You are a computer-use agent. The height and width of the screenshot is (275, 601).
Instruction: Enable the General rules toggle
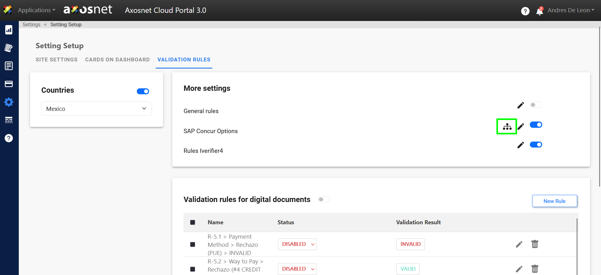point(536,105)
